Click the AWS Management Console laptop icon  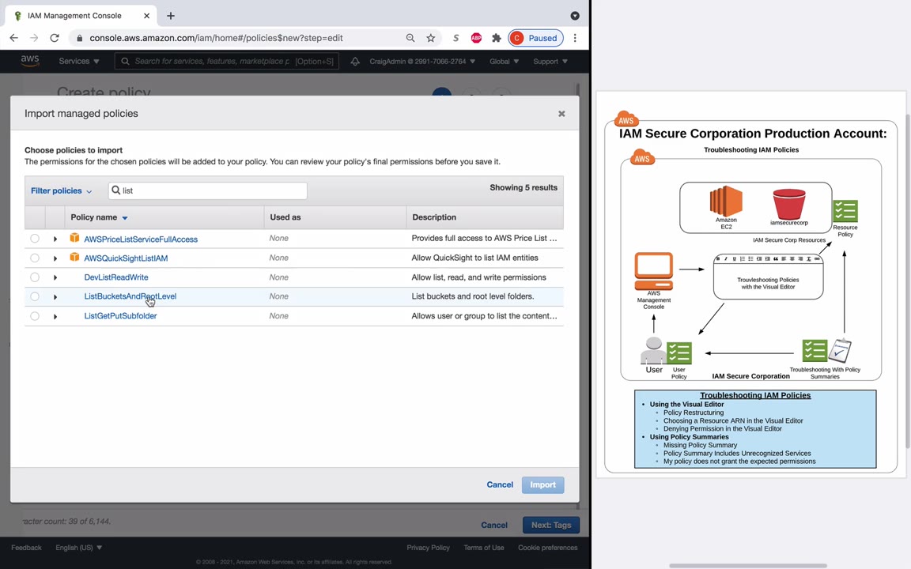tap(654, 270)
